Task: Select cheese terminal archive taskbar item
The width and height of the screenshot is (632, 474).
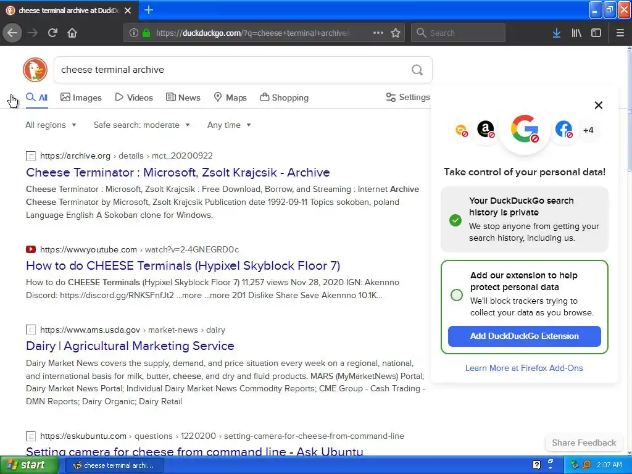Action: [114, 465]
